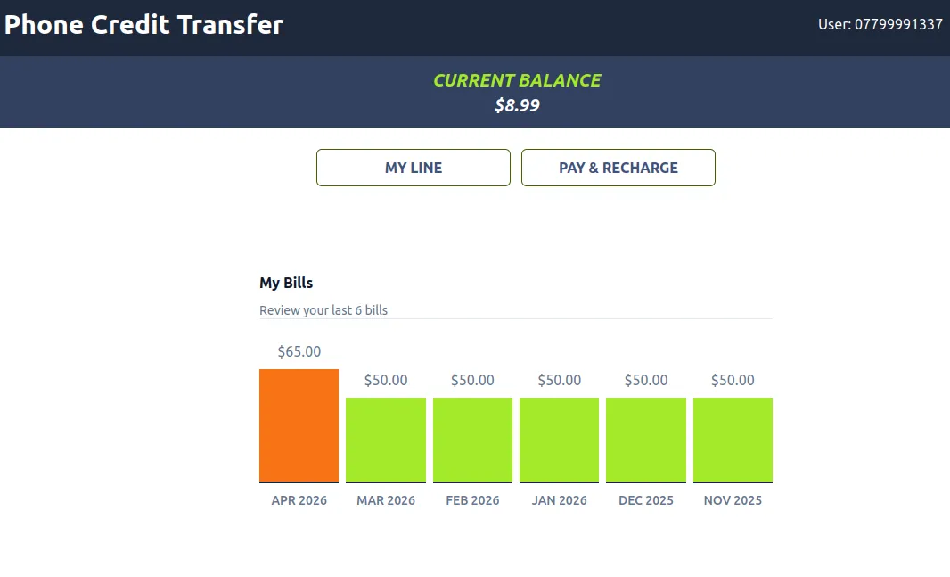Select the green NOV 2025 bill bar
This screenshot has height=577, width=950.
(733, 440)
